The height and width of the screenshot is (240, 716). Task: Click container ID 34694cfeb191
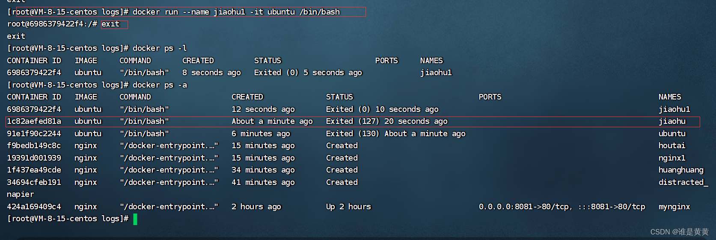[x=34, y=182]
